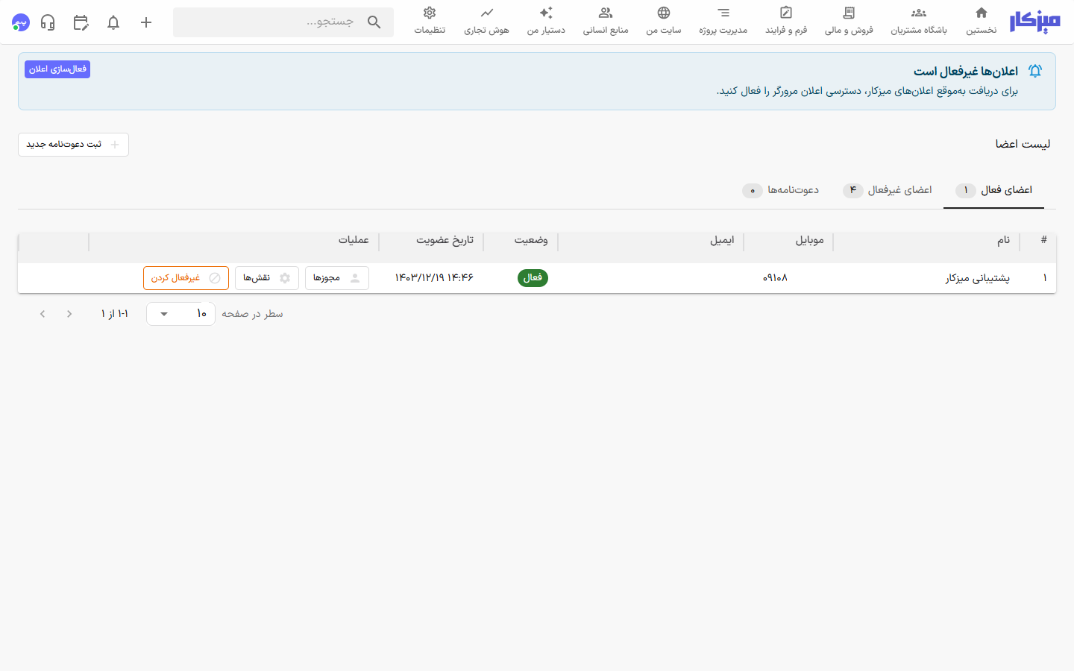Open سایت من website menu

(664, 22)
